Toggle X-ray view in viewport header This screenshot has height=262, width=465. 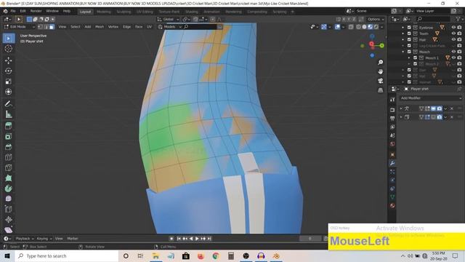351,27
